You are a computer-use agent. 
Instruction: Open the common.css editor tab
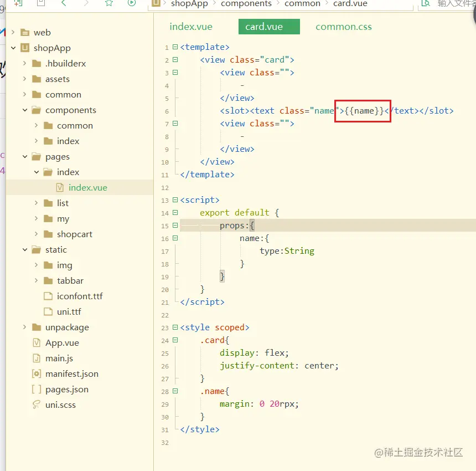click(x=344, y=27)
